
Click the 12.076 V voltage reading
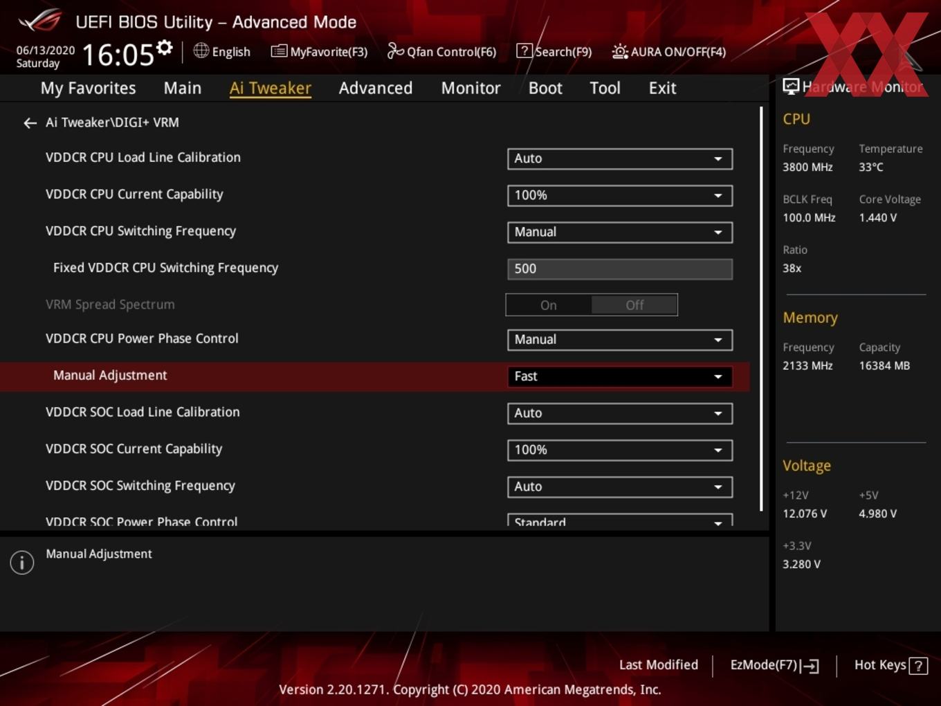pyautogui.click(x=805, y=514)
